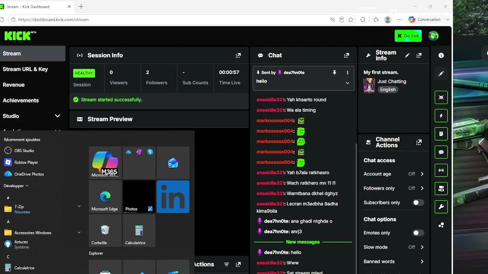Pop out the Stream info panel
This screenshot has width=488, height=274.
pyautogui.click(x=419, y=56)
